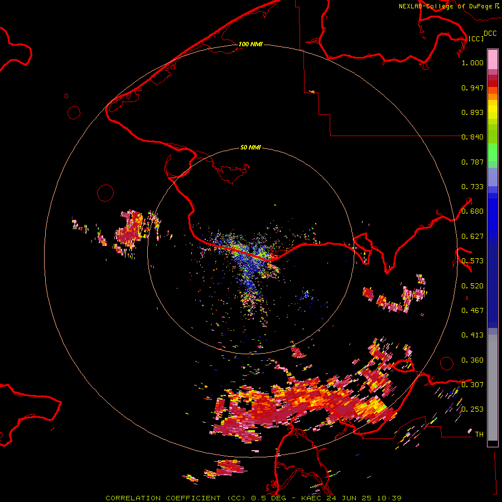The height and width of the screenshot is (502, 502).
Task: Click the 0.733 color scale value
Action: (472, 187)
